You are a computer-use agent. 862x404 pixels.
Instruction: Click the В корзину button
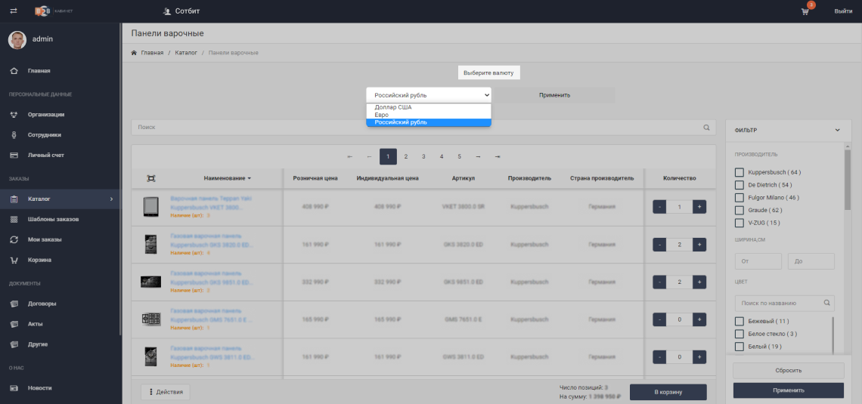click(x=668, y=392)
